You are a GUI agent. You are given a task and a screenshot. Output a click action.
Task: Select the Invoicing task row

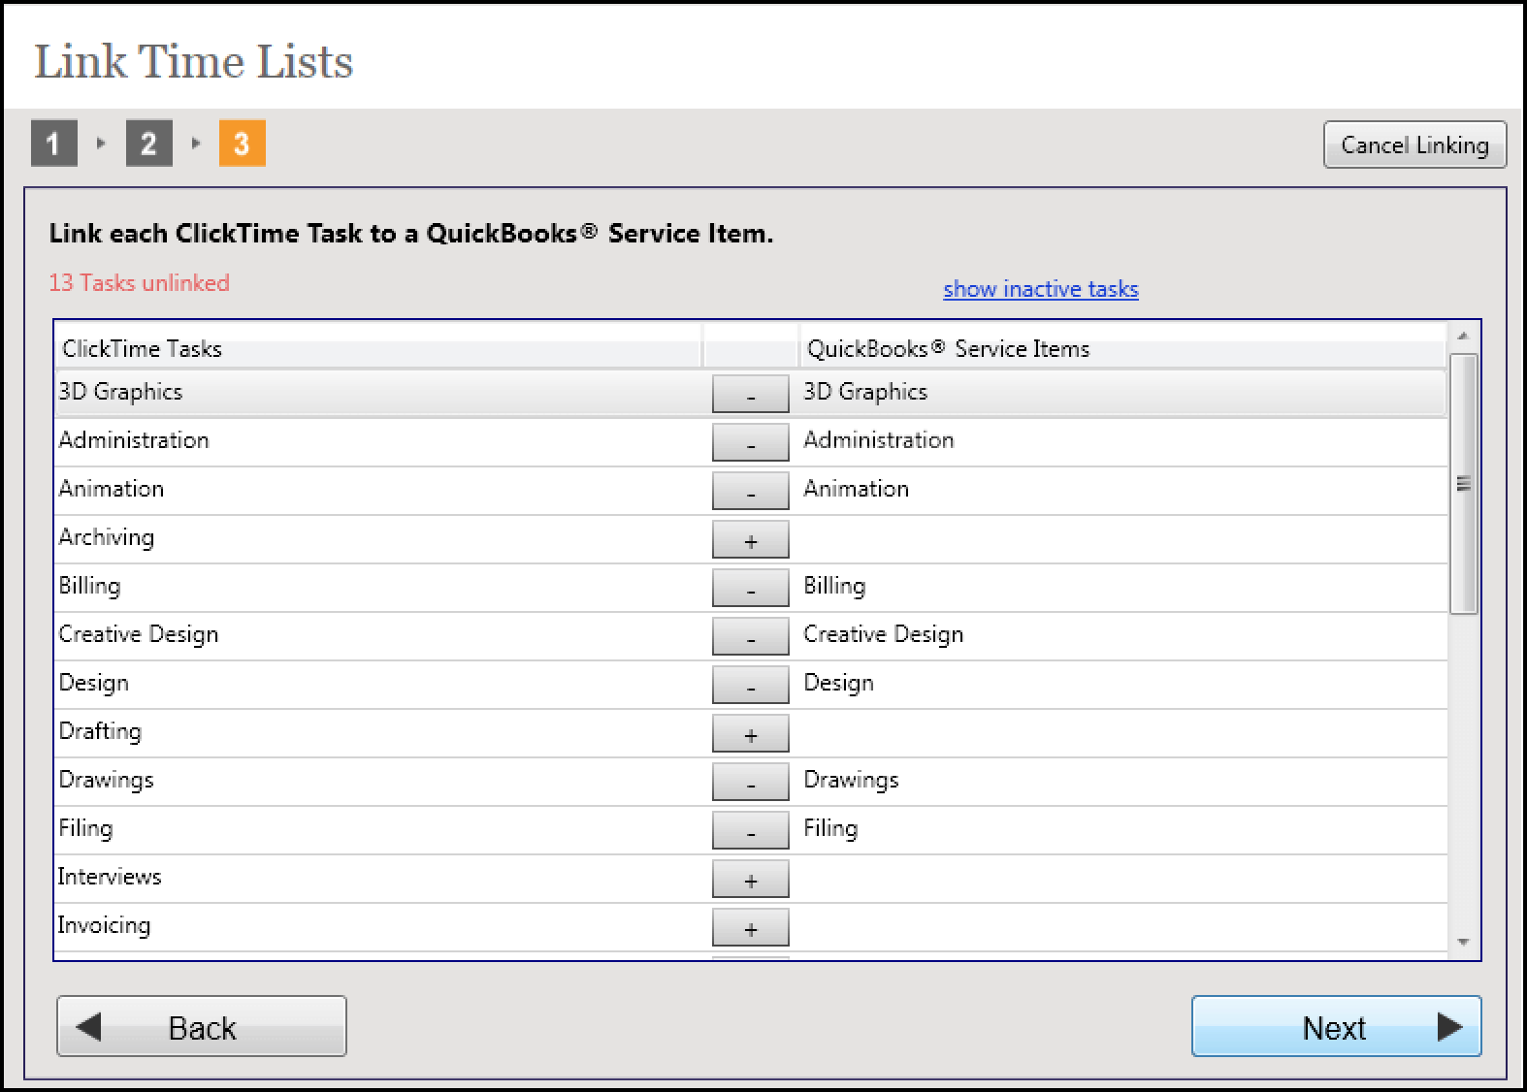point(750,927)
